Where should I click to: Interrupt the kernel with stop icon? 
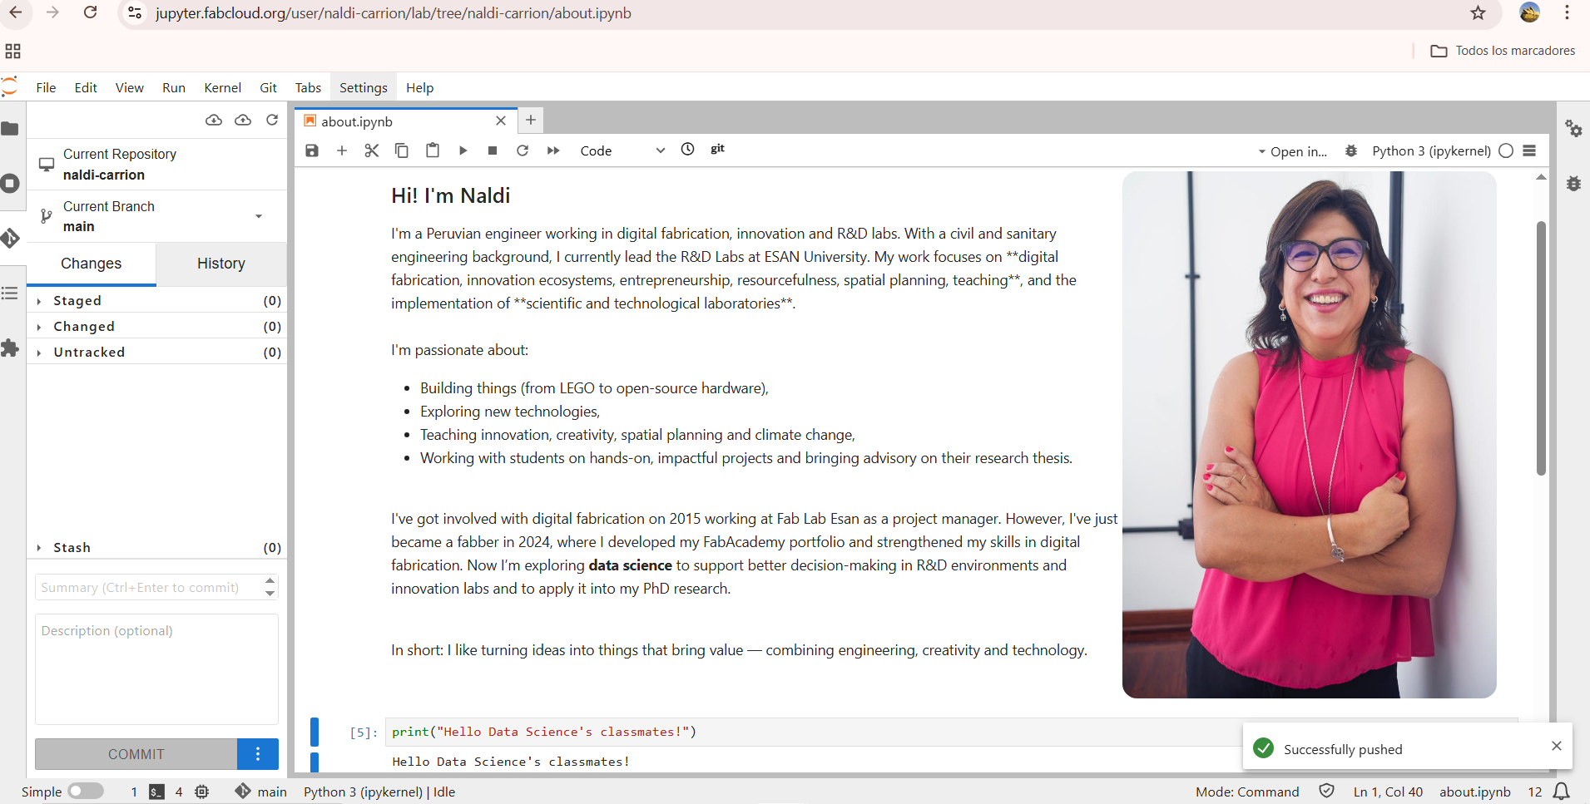click(x=493, y=150)
